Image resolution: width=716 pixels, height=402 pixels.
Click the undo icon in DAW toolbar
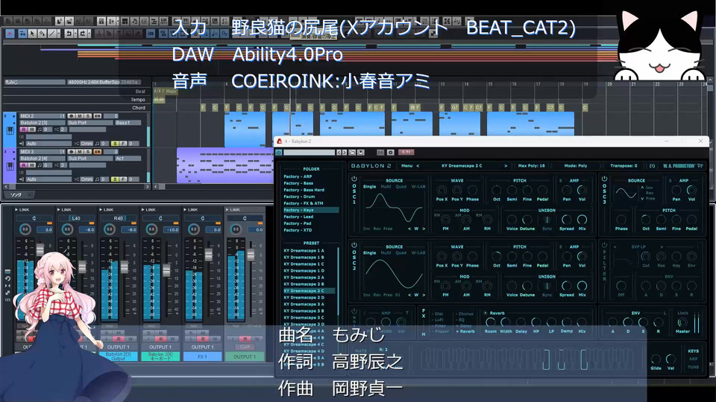68,33
